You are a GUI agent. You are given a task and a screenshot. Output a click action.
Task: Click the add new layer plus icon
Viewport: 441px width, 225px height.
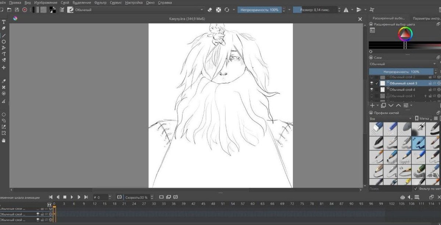pos(372,105)
